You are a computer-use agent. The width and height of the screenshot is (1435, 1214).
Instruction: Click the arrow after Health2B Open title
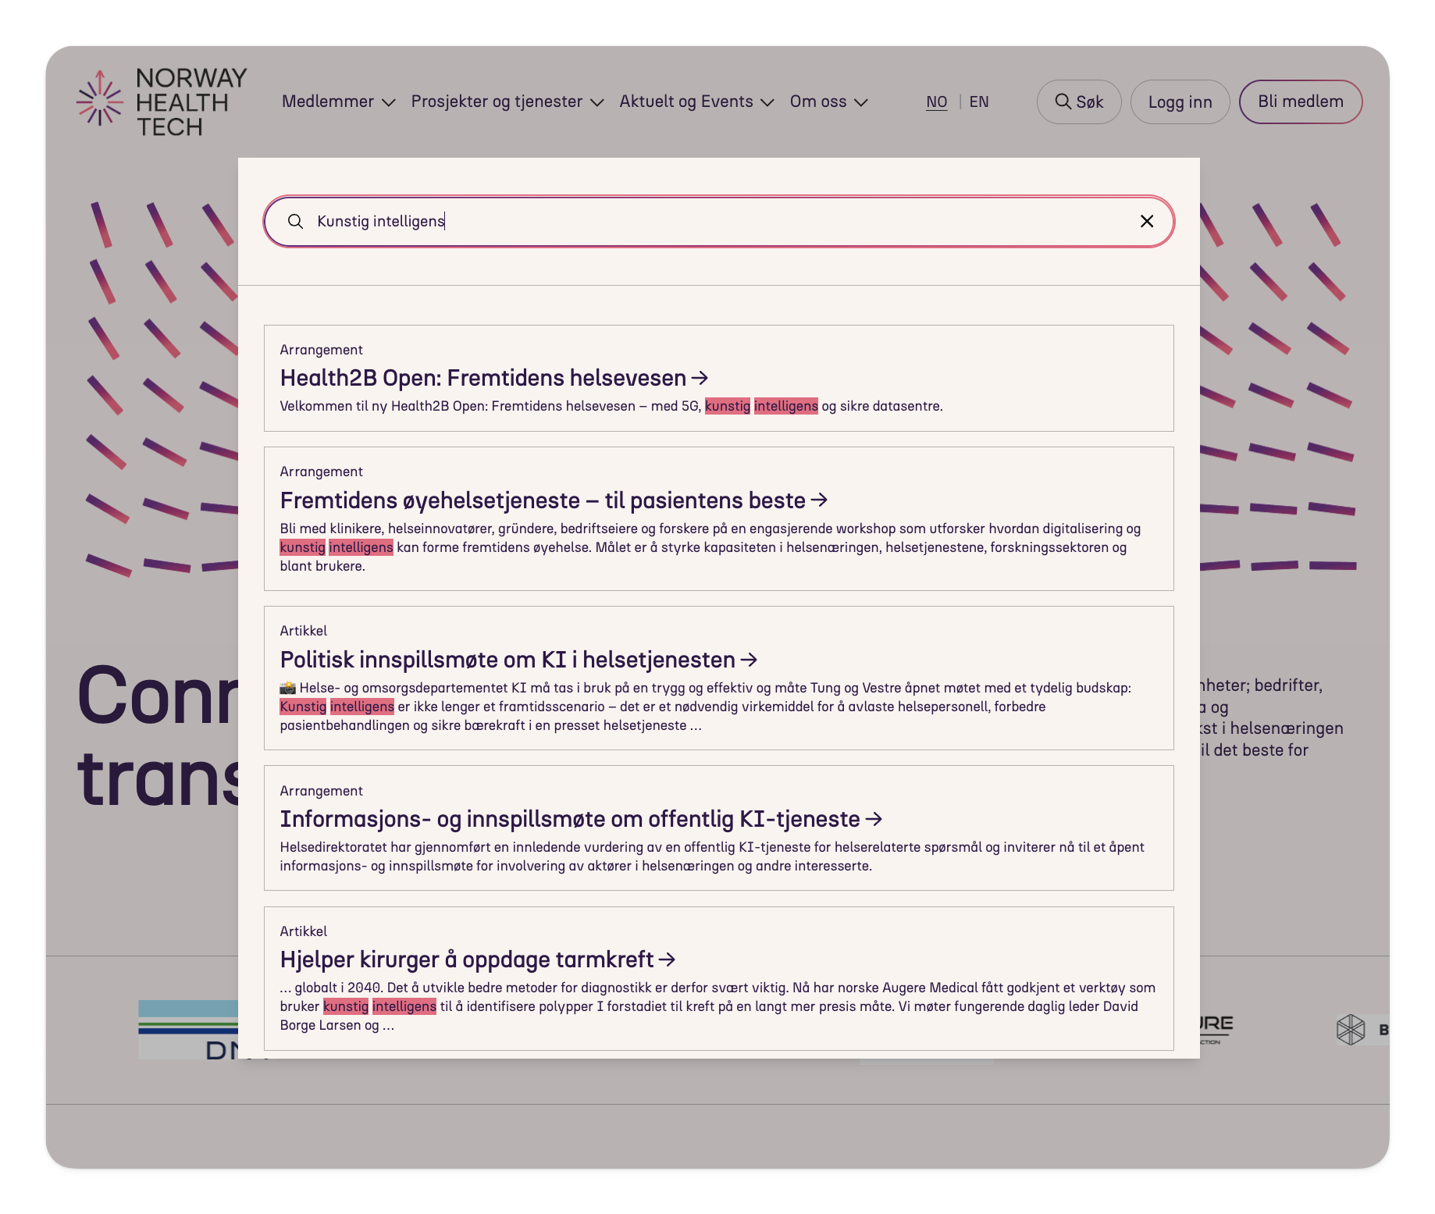coord(700,378)
